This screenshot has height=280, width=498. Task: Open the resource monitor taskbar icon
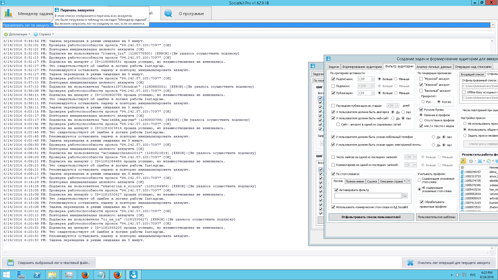(x=69, y=275)
